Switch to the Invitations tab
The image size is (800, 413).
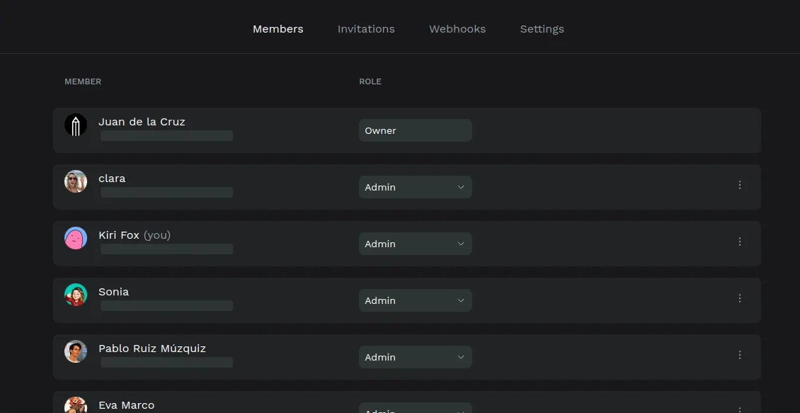pyautogui.click(x=366, y=29)
